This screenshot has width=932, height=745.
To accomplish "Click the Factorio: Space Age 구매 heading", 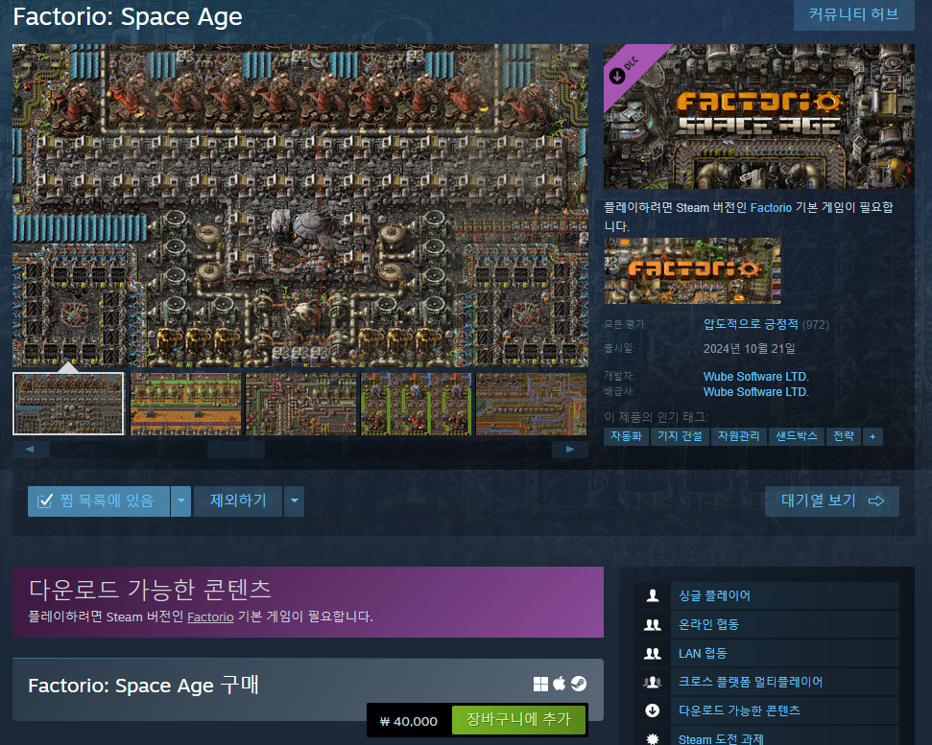I will [143, 685].
